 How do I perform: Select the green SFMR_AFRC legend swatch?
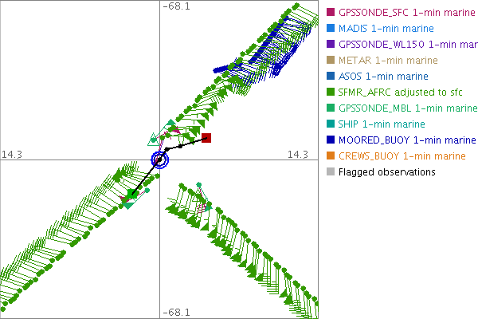(331, 92)
